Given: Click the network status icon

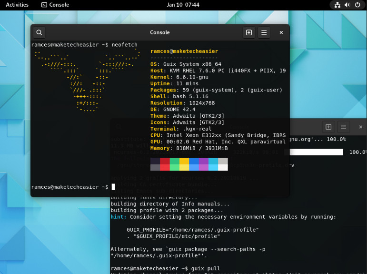Looking at the screenshot, I should coord(337,5).
